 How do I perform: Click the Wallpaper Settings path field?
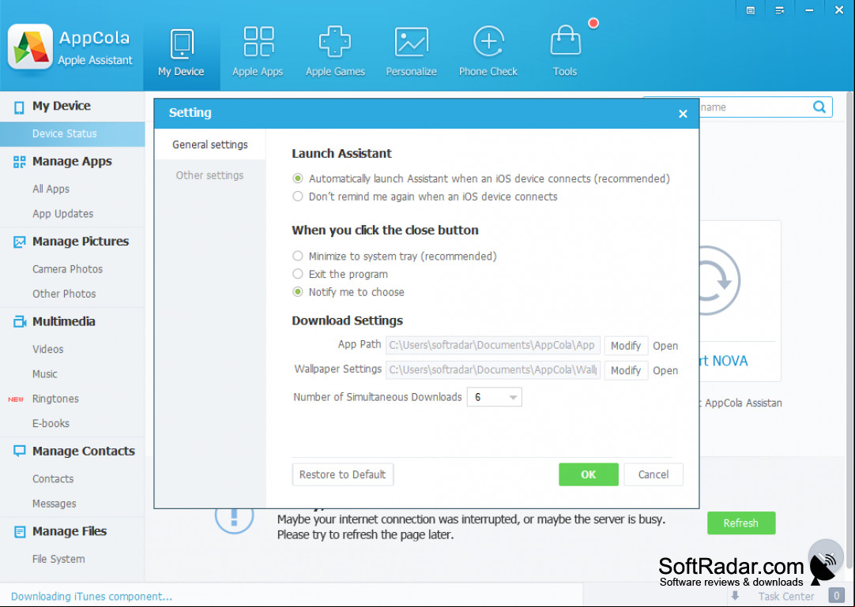pyautogui.click(x=493, y=370)
